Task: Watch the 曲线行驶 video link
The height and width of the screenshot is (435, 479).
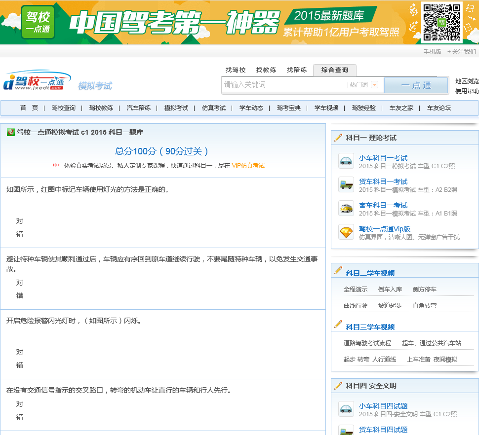Action: click(x=356, y=305)
